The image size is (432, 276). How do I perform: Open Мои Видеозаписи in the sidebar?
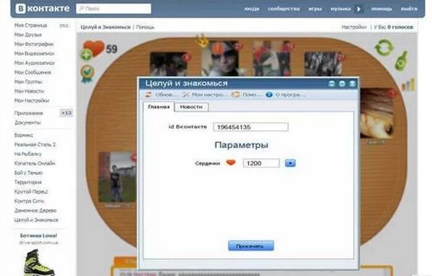click(x=34, y=54)
